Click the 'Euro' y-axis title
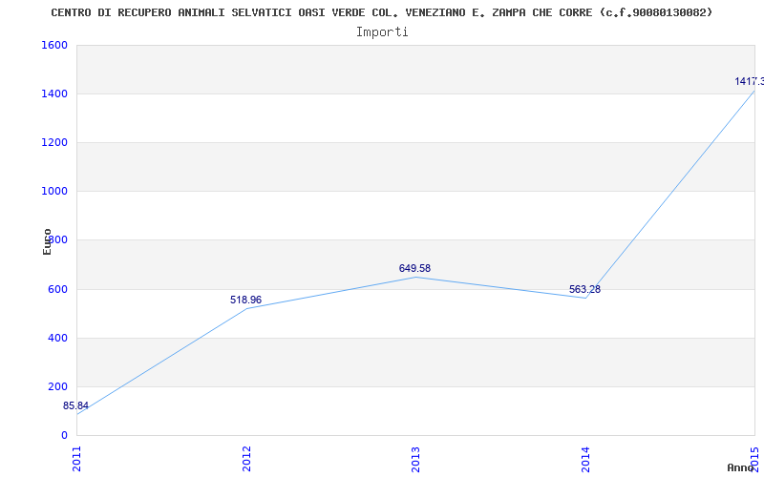The height and width of the screenshot is (477, 764). point(48,241)
